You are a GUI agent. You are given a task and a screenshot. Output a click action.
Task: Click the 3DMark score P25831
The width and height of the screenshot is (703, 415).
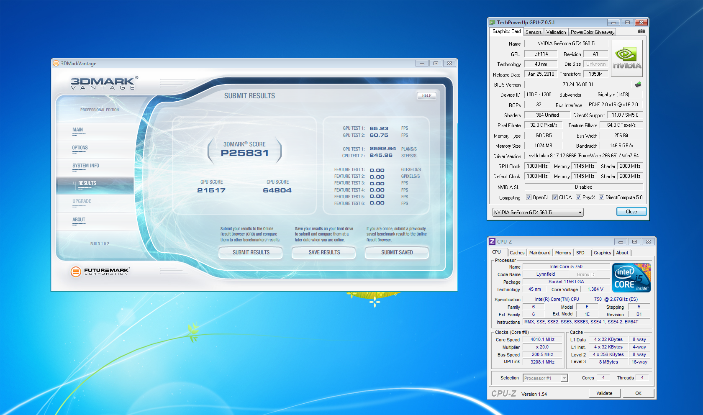coord(245,153)
